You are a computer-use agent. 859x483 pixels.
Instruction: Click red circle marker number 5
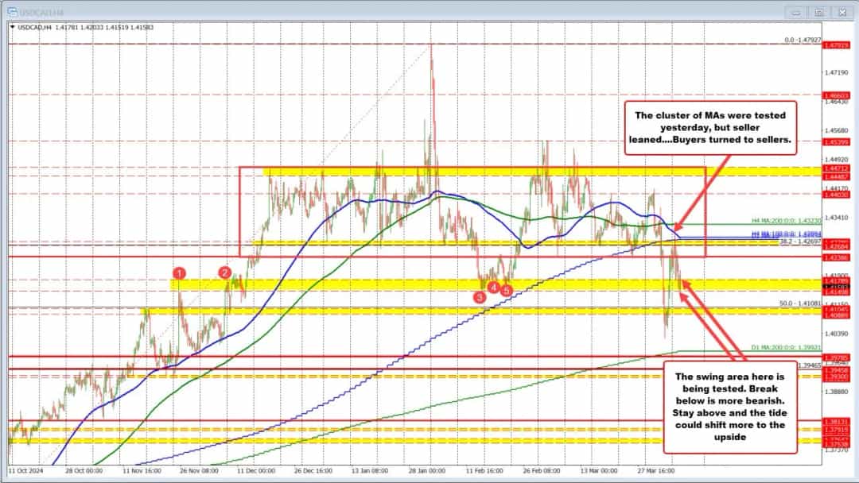pos(506,291)
